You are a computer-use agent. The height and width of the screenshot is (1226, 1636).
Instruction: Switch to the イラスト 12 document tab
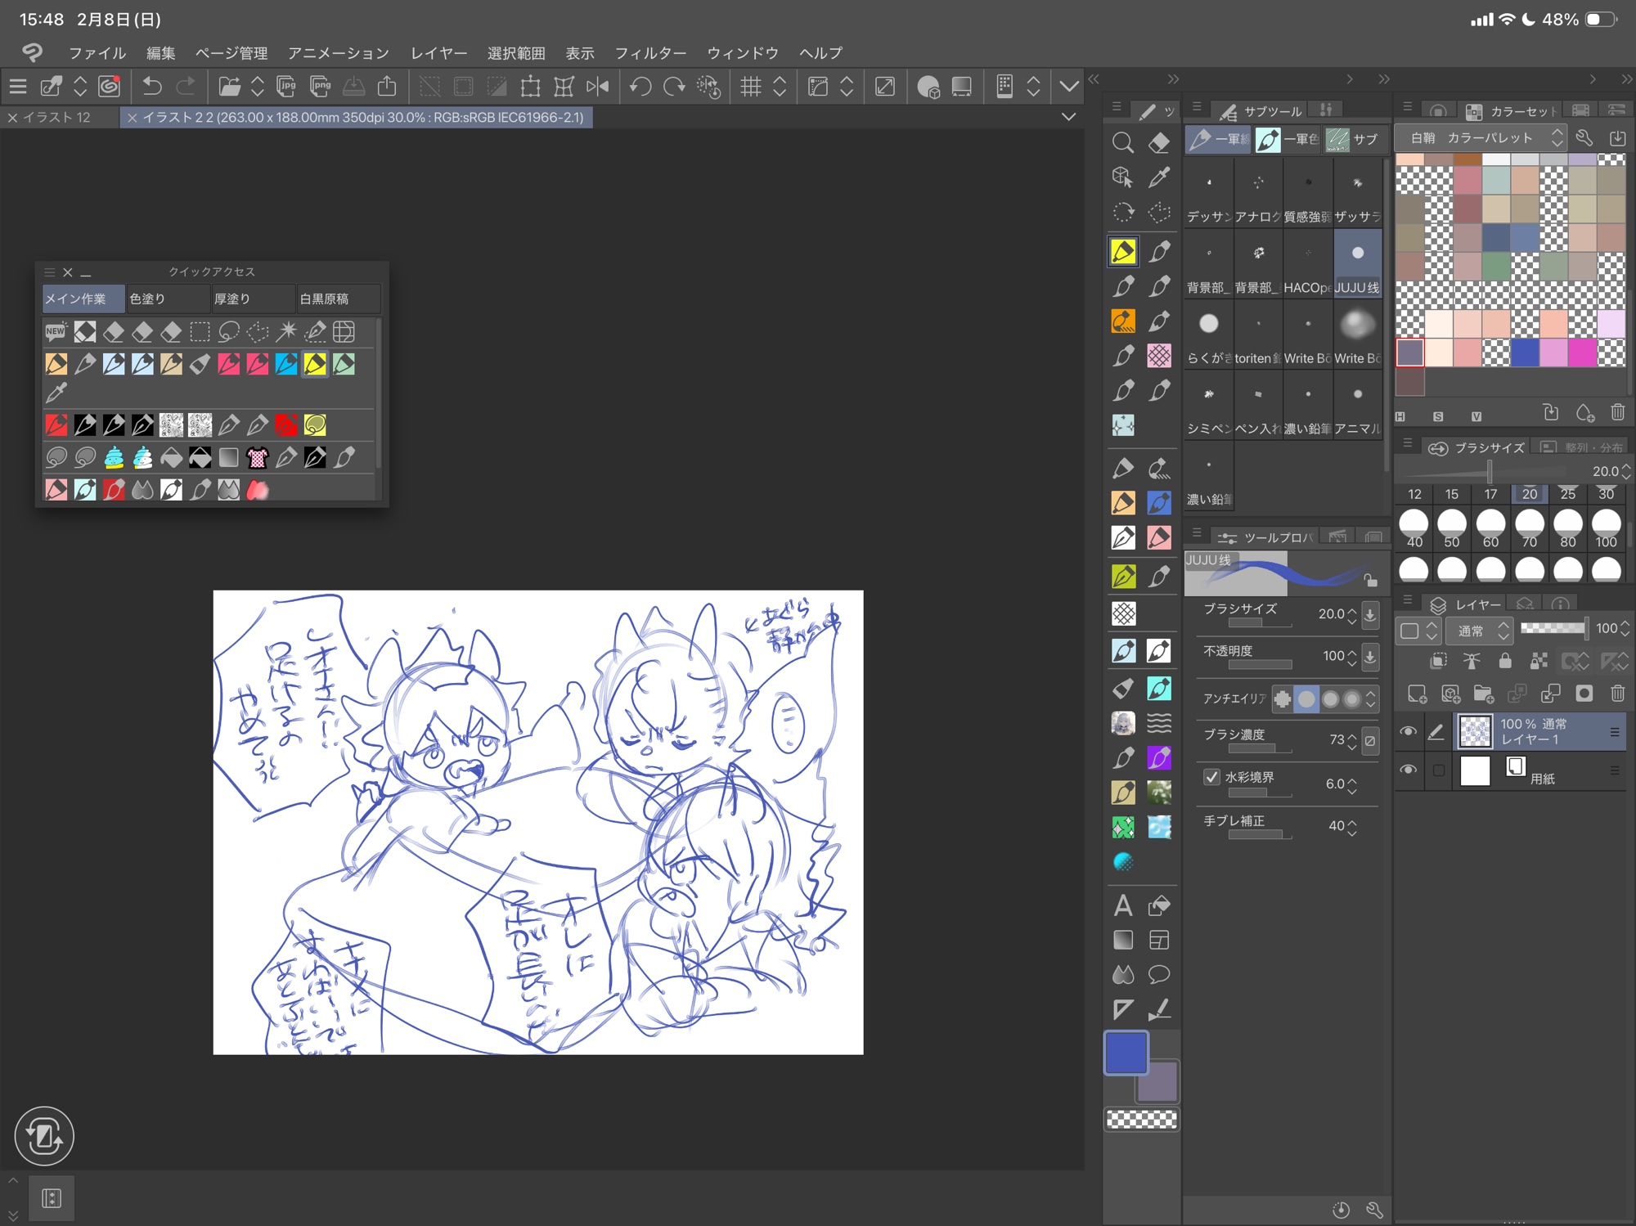click(57, 117)
